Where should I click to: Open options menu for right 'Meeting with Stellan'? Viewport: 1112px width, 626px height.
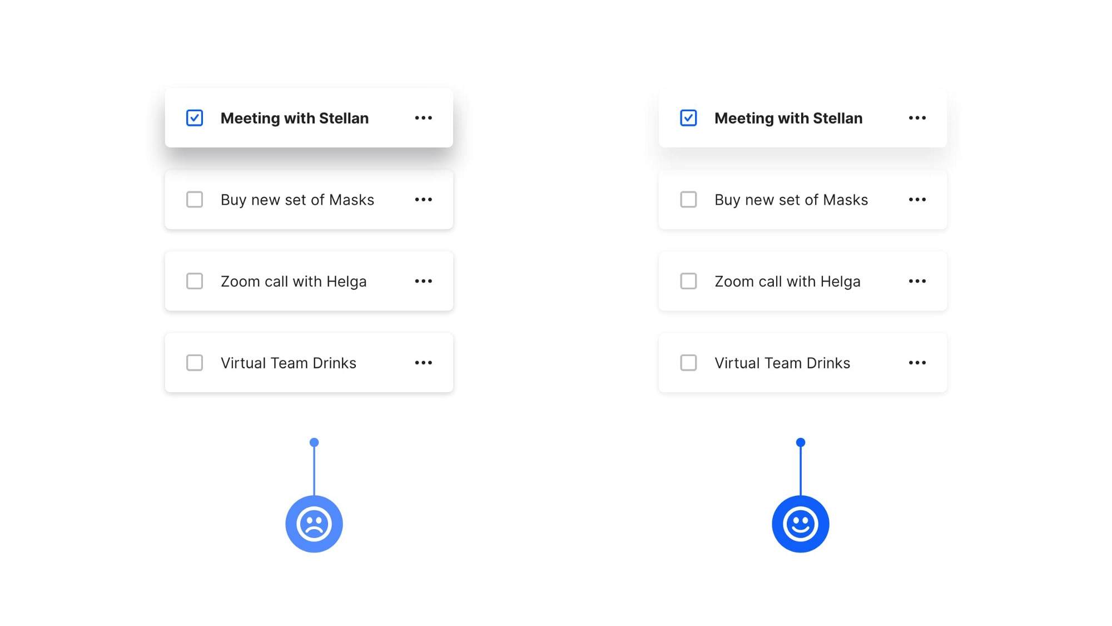point(917,118)
